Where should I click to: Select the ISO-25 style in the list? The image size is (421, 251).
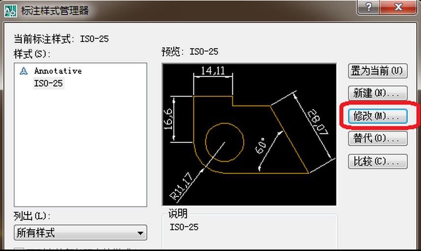pos(48,84)
